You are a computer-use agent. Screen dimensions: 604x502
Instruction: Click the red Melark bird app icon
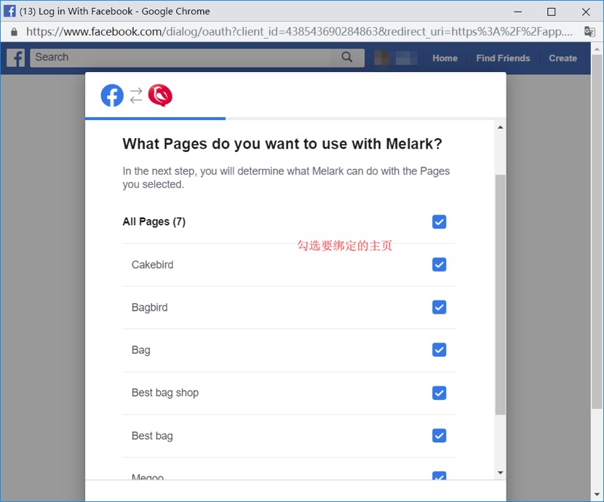coord(160,95)
